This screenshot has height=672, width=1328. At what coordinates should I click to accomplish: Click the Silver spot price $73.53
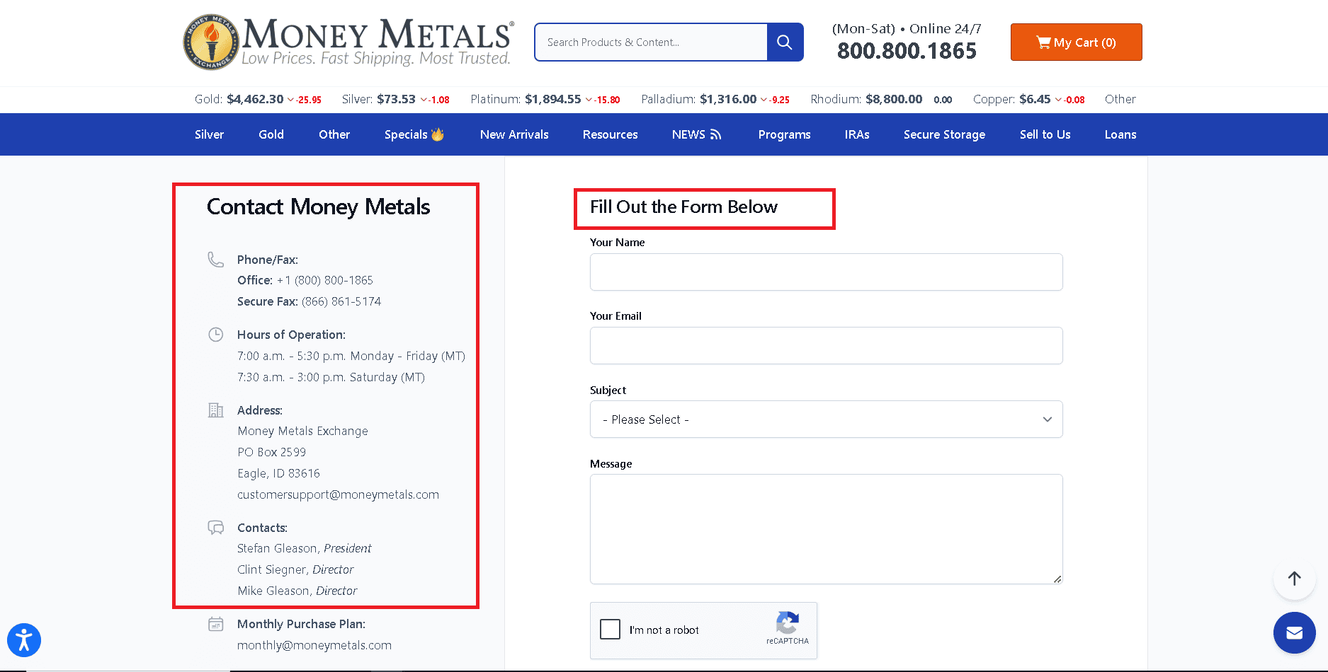pos(396,99)
